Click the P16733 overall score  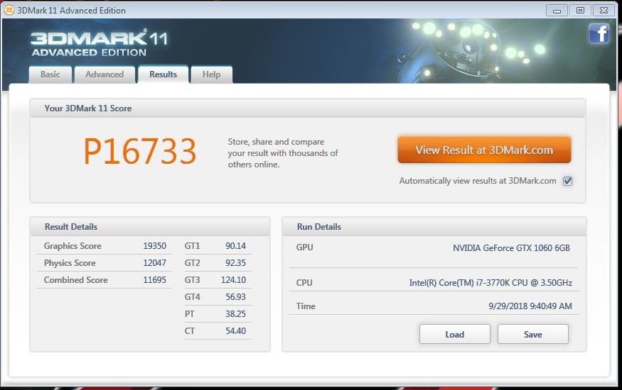coord(140,151)
